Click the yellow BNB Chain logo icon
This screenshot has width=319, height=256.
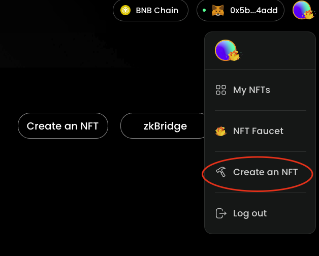click(125, 10)
